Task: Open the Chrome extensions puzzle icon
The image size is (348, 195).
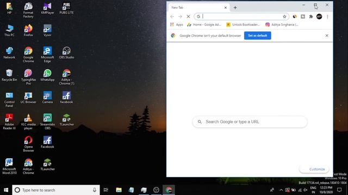Action: coord(311,17)
